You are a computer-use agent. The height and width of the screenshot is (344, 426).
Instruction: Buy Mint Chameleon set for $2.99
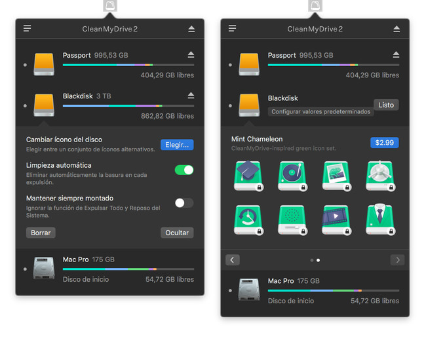(x=385, y=143)
